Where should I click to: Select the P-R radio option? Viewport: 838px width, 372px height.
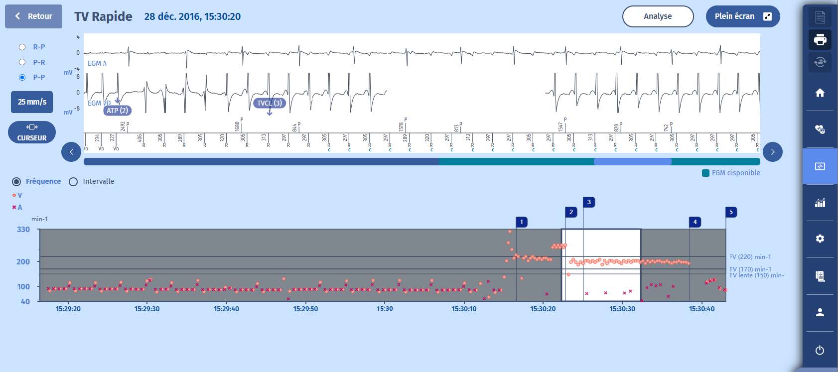22,62
